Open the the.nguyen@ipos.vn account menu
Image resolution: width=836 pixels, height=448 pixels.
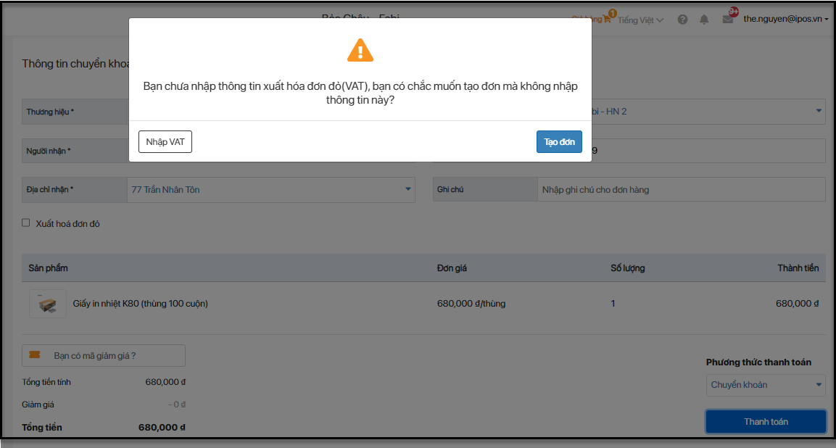click(785, 20)
